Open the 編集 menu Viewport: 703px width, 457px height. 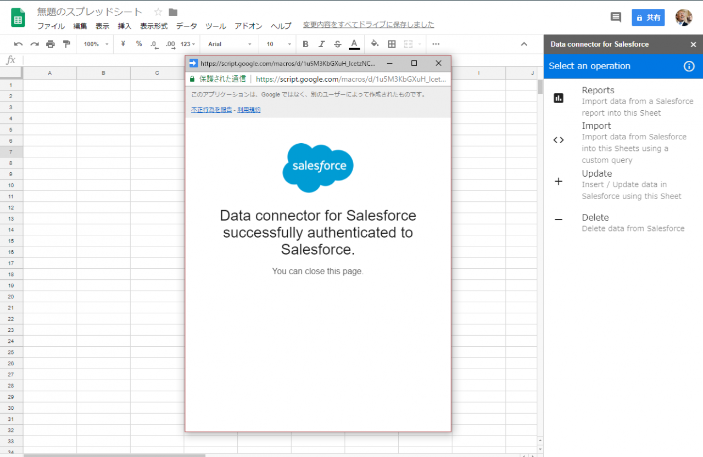[x=80, y=26]
